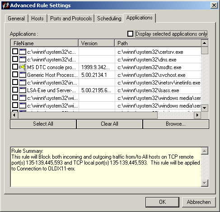Click the LSA-Exe und Server row icon
220x212 pixels.
(23, 90)
